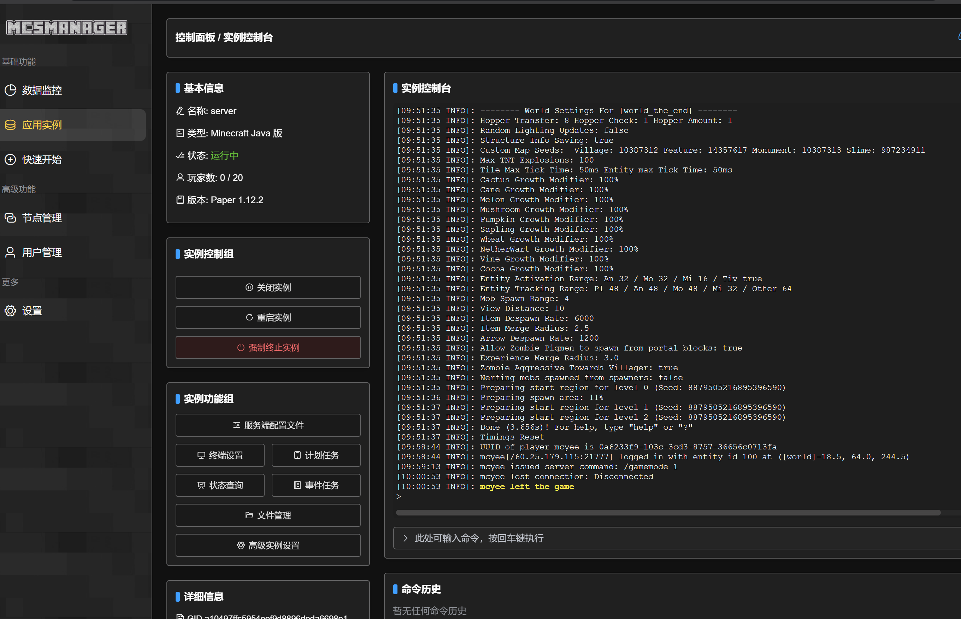This screenshot has width=961, height=619.
Task: Click the 关闭实例 button
Action: (268, 287)
